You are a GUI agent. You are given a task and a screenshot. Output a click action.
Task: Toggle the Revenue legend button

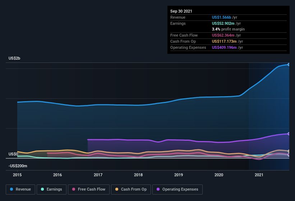tap(20, 190)
